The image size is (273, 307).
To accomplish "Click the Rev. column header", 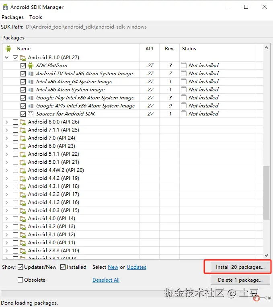I will click(x=170, y=49).
